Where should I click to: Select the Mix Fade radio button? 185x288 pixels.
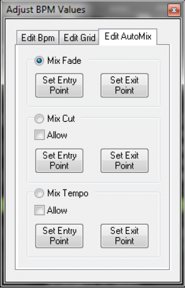[39, 60]
